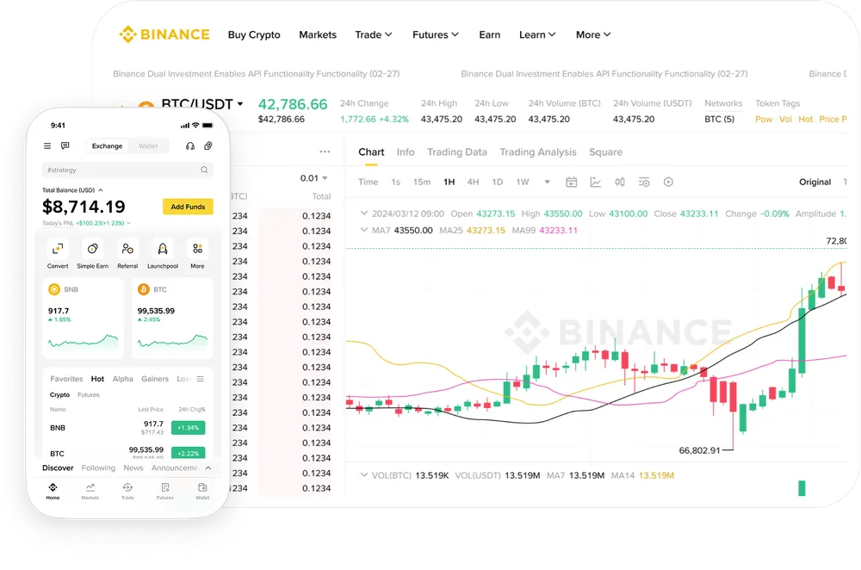Go to Trade in the mobile bottom bar
This screenshot has width=861, height=570.
pos(127,491)
